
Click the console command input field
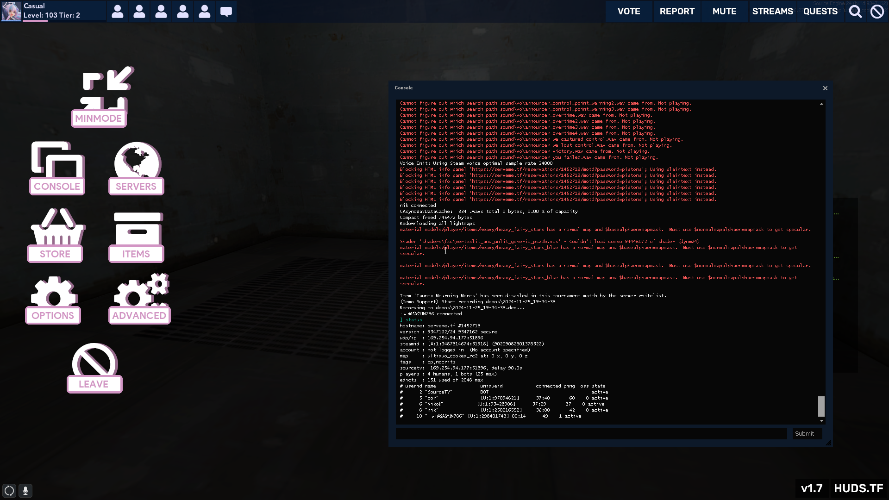click(591, 434)
